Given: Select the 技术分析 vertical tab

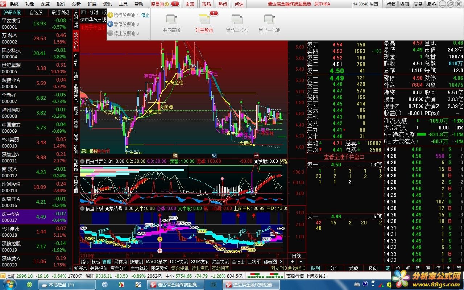Looking at the screenshot, I should 76,41.
